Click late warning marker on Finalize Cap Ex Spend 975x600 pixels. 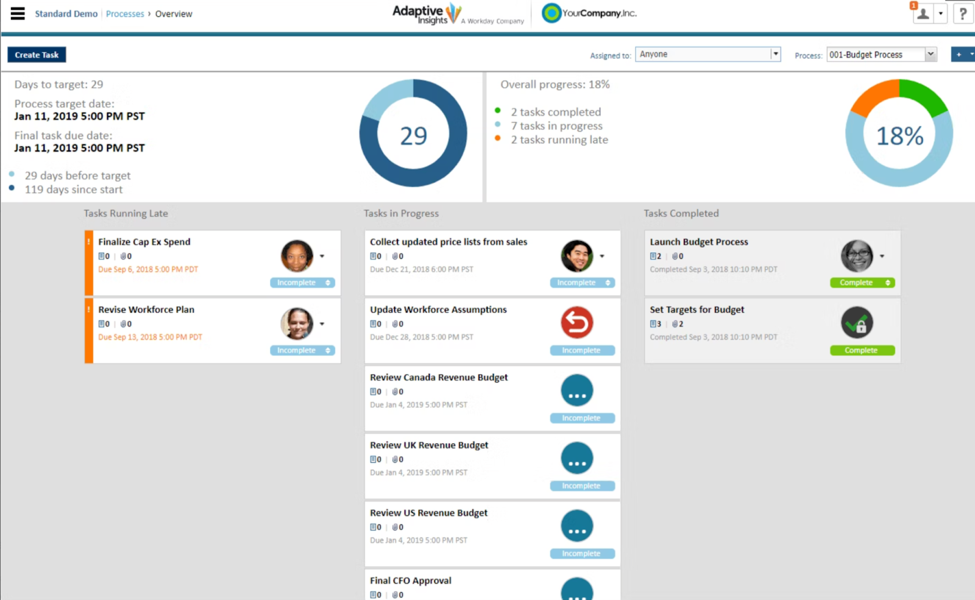point(88,263)
